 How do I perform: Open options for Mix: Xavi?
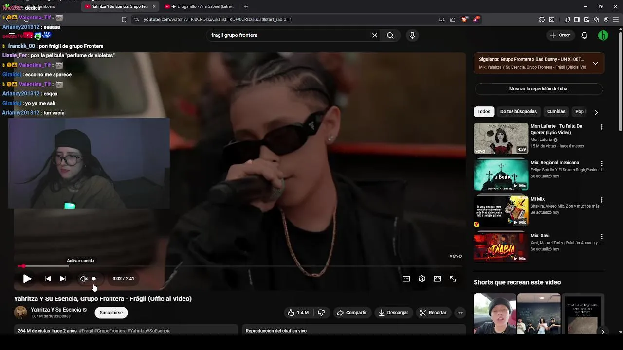point(601,236)
